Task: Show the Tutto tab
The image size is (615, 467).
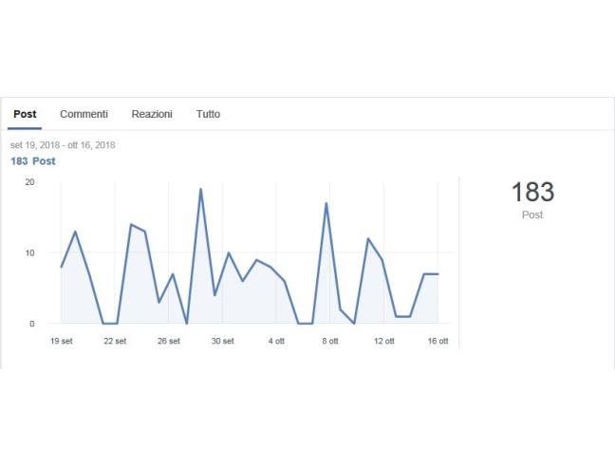Action: [208, 114]
